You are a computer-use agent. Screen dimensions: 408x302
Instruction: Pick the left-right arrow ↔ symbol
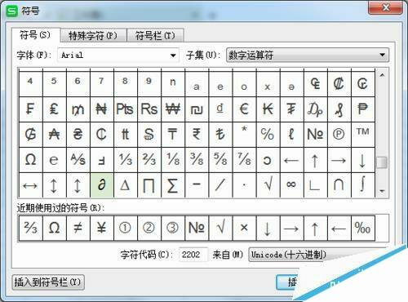(30, 185)
